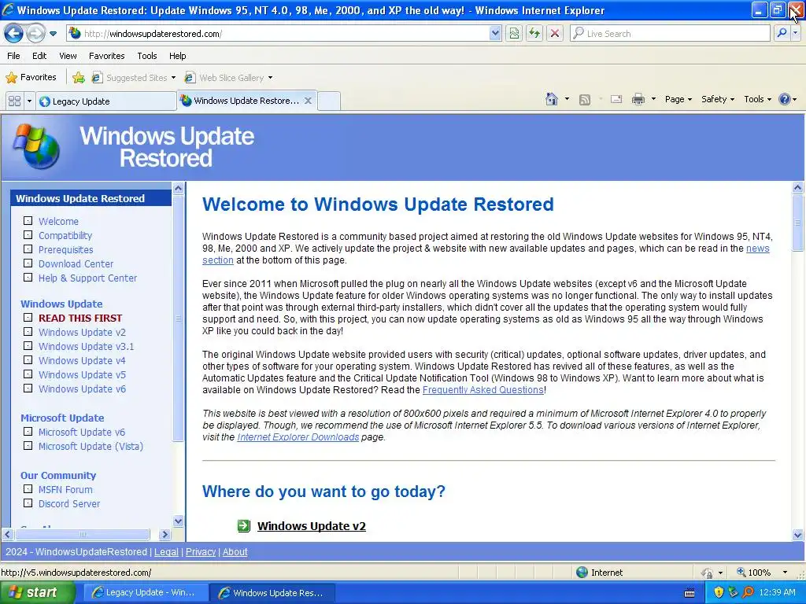Click the Quick Tabs grid icon

tap(14, 101)
